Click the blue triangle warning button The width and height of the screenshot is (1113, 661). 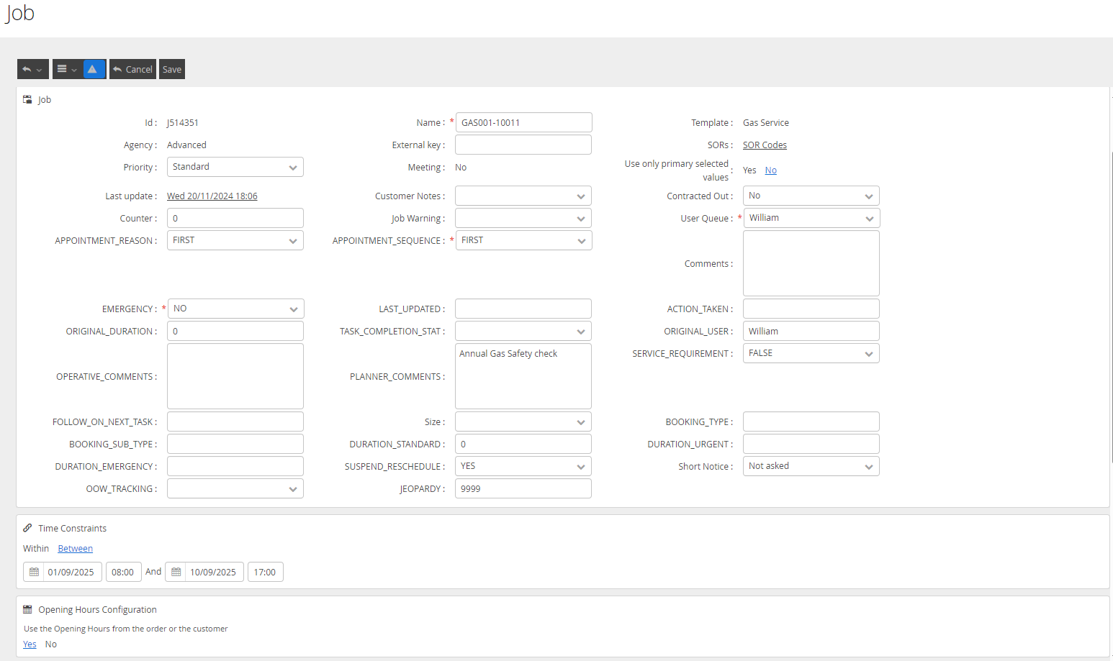[x=94, y=69]
